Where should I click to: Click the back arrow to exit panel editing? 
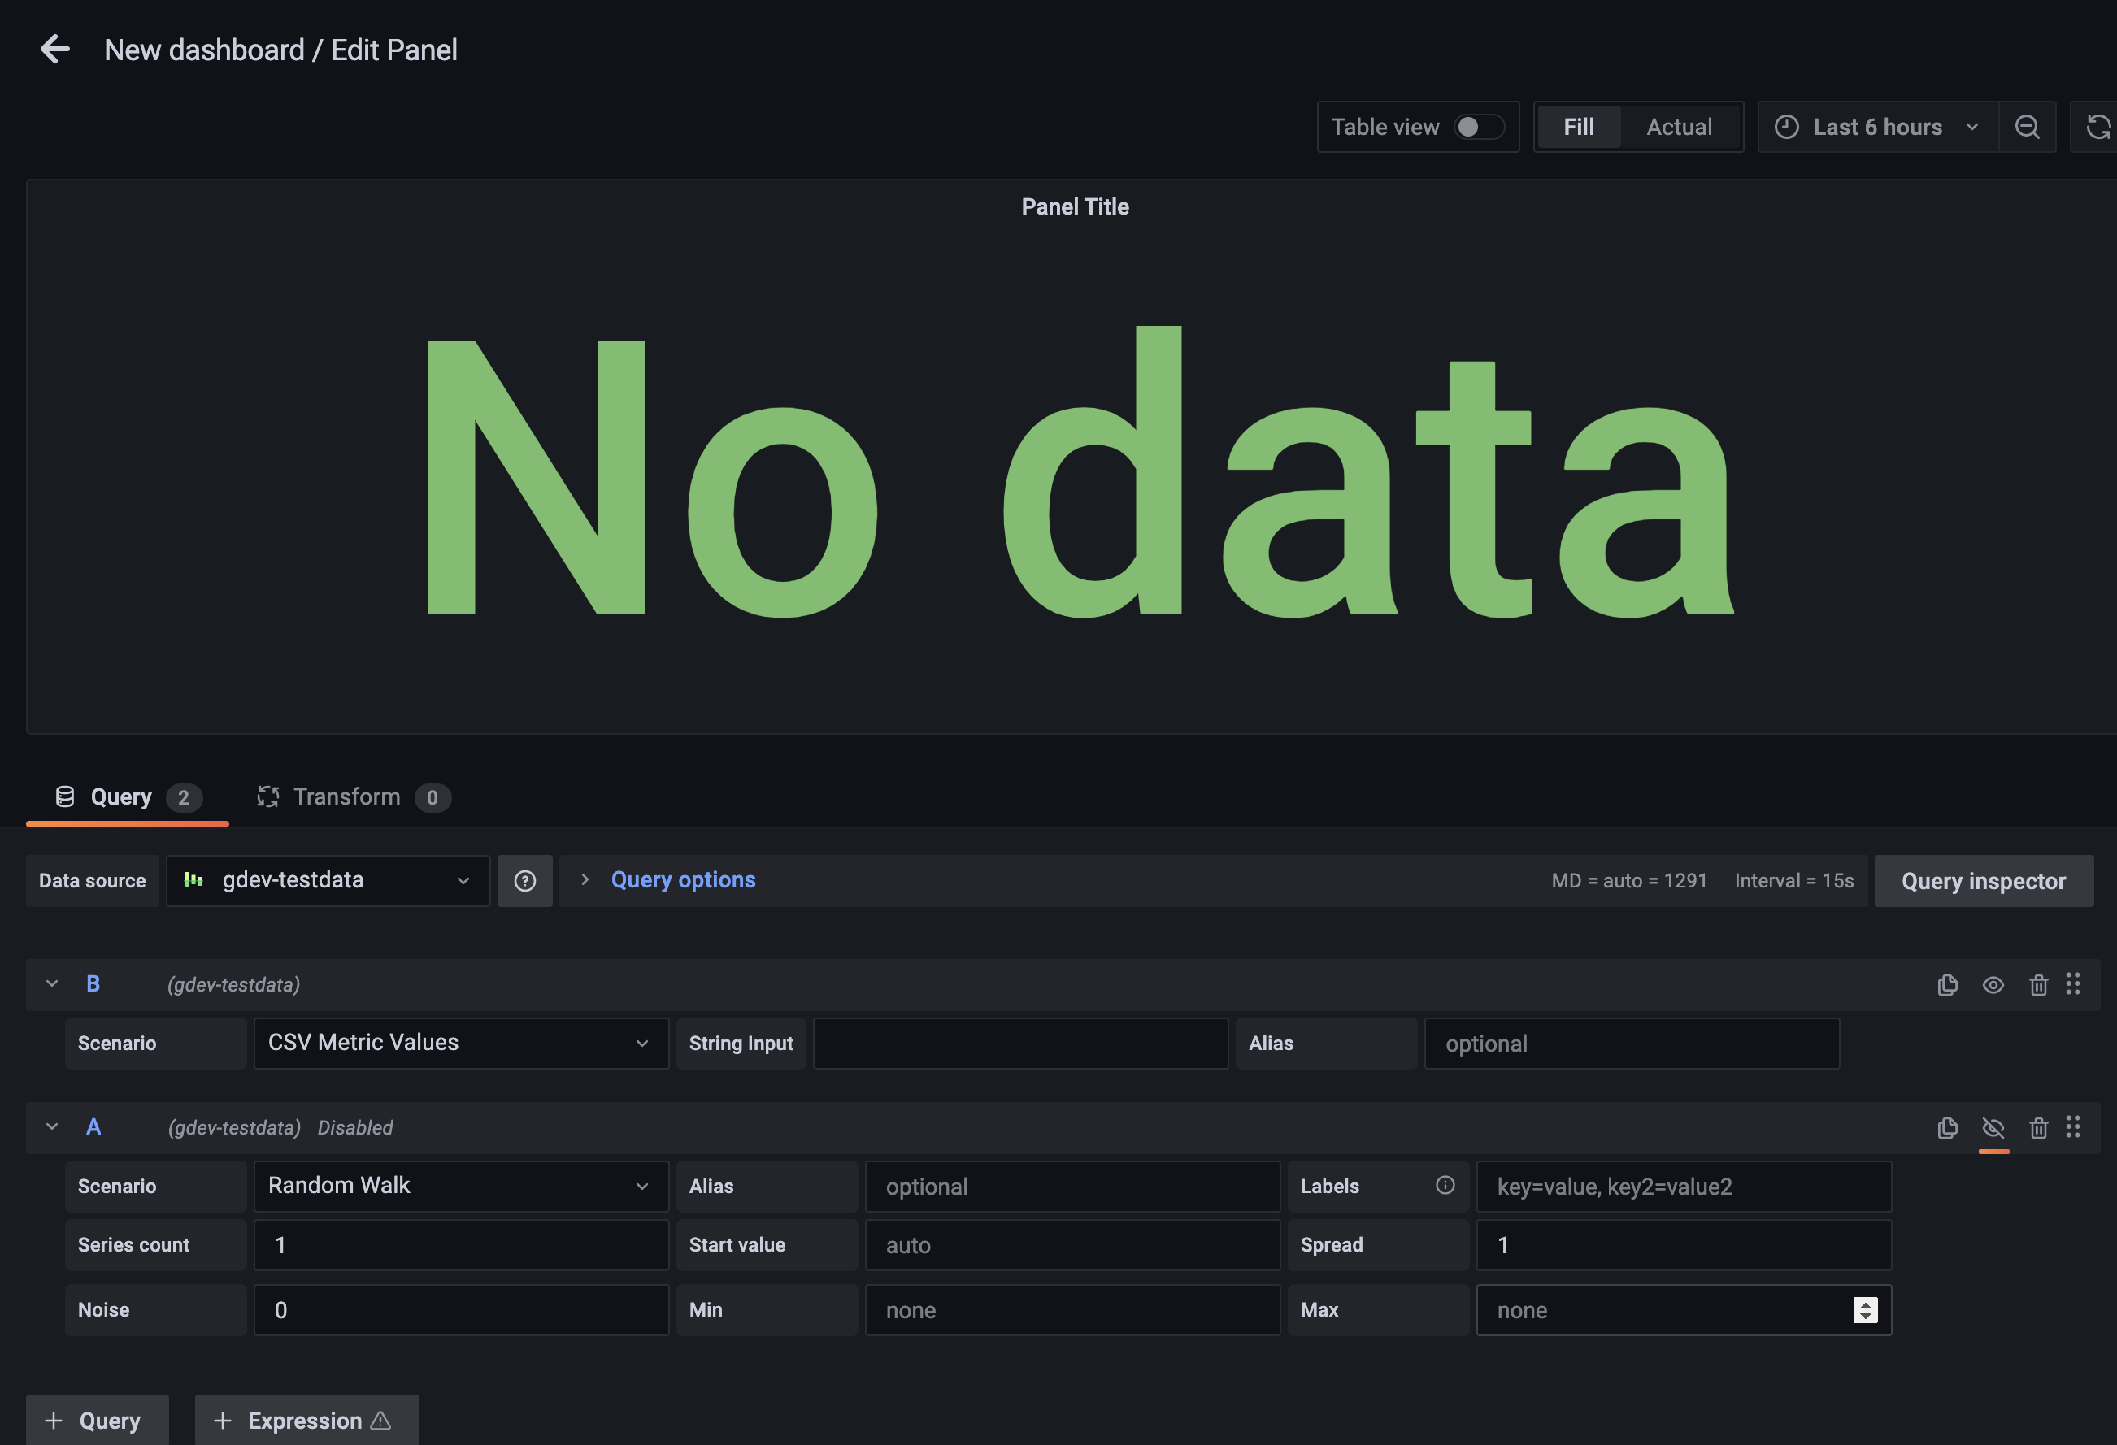click(54, 49)
